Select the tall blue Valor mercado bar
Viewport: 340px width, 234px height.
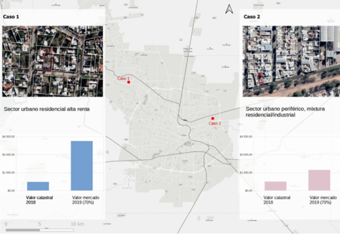(82, 165)
